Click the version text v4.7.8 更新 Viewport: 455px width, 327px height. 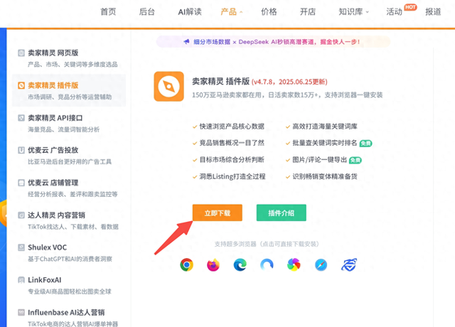(289, 82)
